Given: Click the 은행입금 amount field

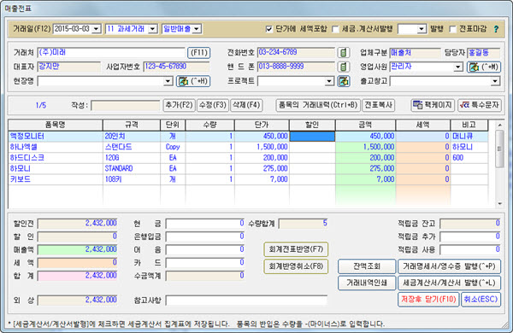Looking at the screenshot, I should 205,237.
